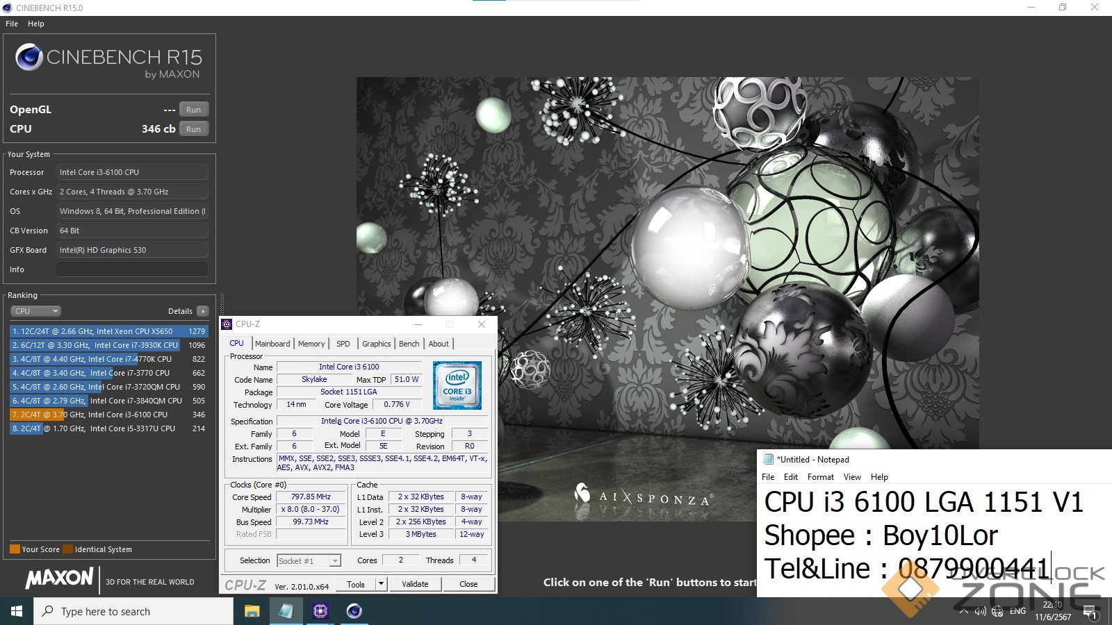
Task: Click the Validate button in CPU-Z
Action: (415, 584)
